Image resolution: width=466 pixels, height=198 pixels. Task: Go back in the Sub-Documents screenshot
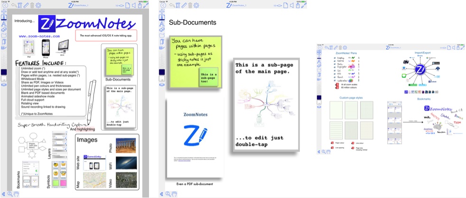point(163,5)
